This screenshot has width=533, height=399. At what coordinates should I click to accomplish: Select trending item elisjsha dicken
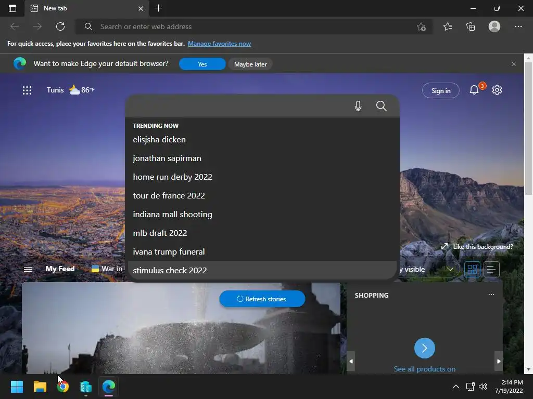(262, 139)
